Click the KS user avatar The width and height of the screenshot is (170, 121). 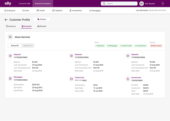[141, 4]
